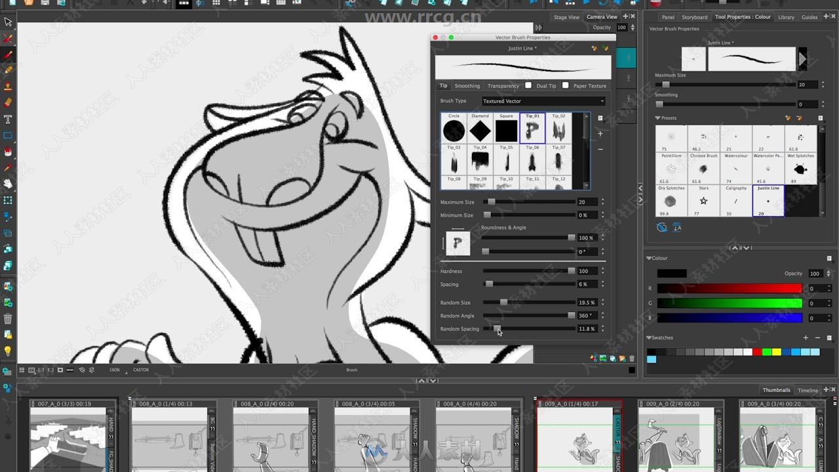Screen dimensions: 839x472
Task: Enable the Paper Texture checkbox
Action: point(565,85)
